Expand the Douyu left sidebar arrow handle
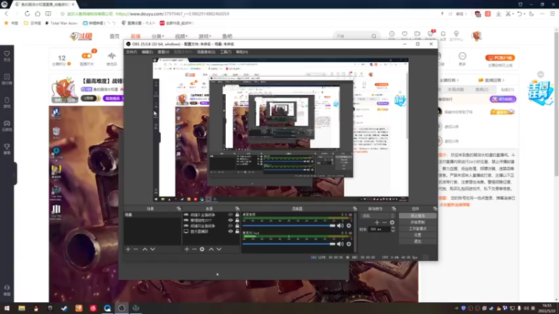 point(14,174)
